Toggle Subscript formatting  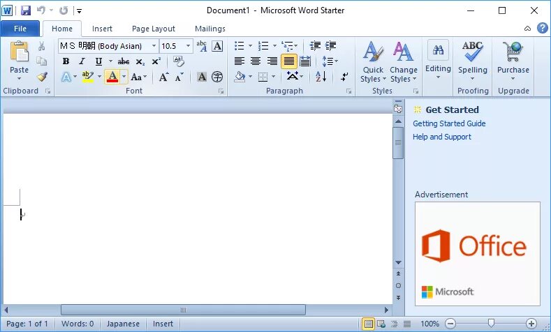pos(140,62)
